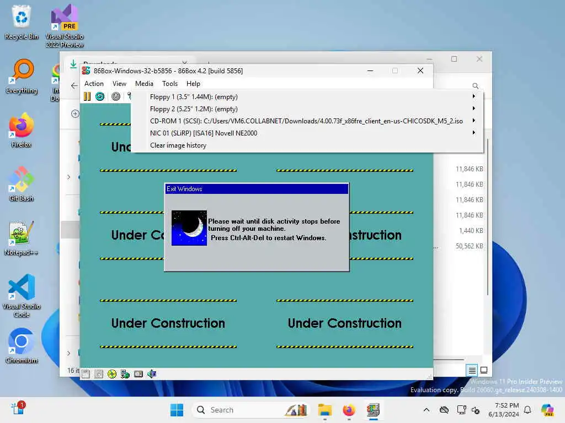Click the hard disk status bar icon
Screen dimensions: 565x423
(138, 374)
